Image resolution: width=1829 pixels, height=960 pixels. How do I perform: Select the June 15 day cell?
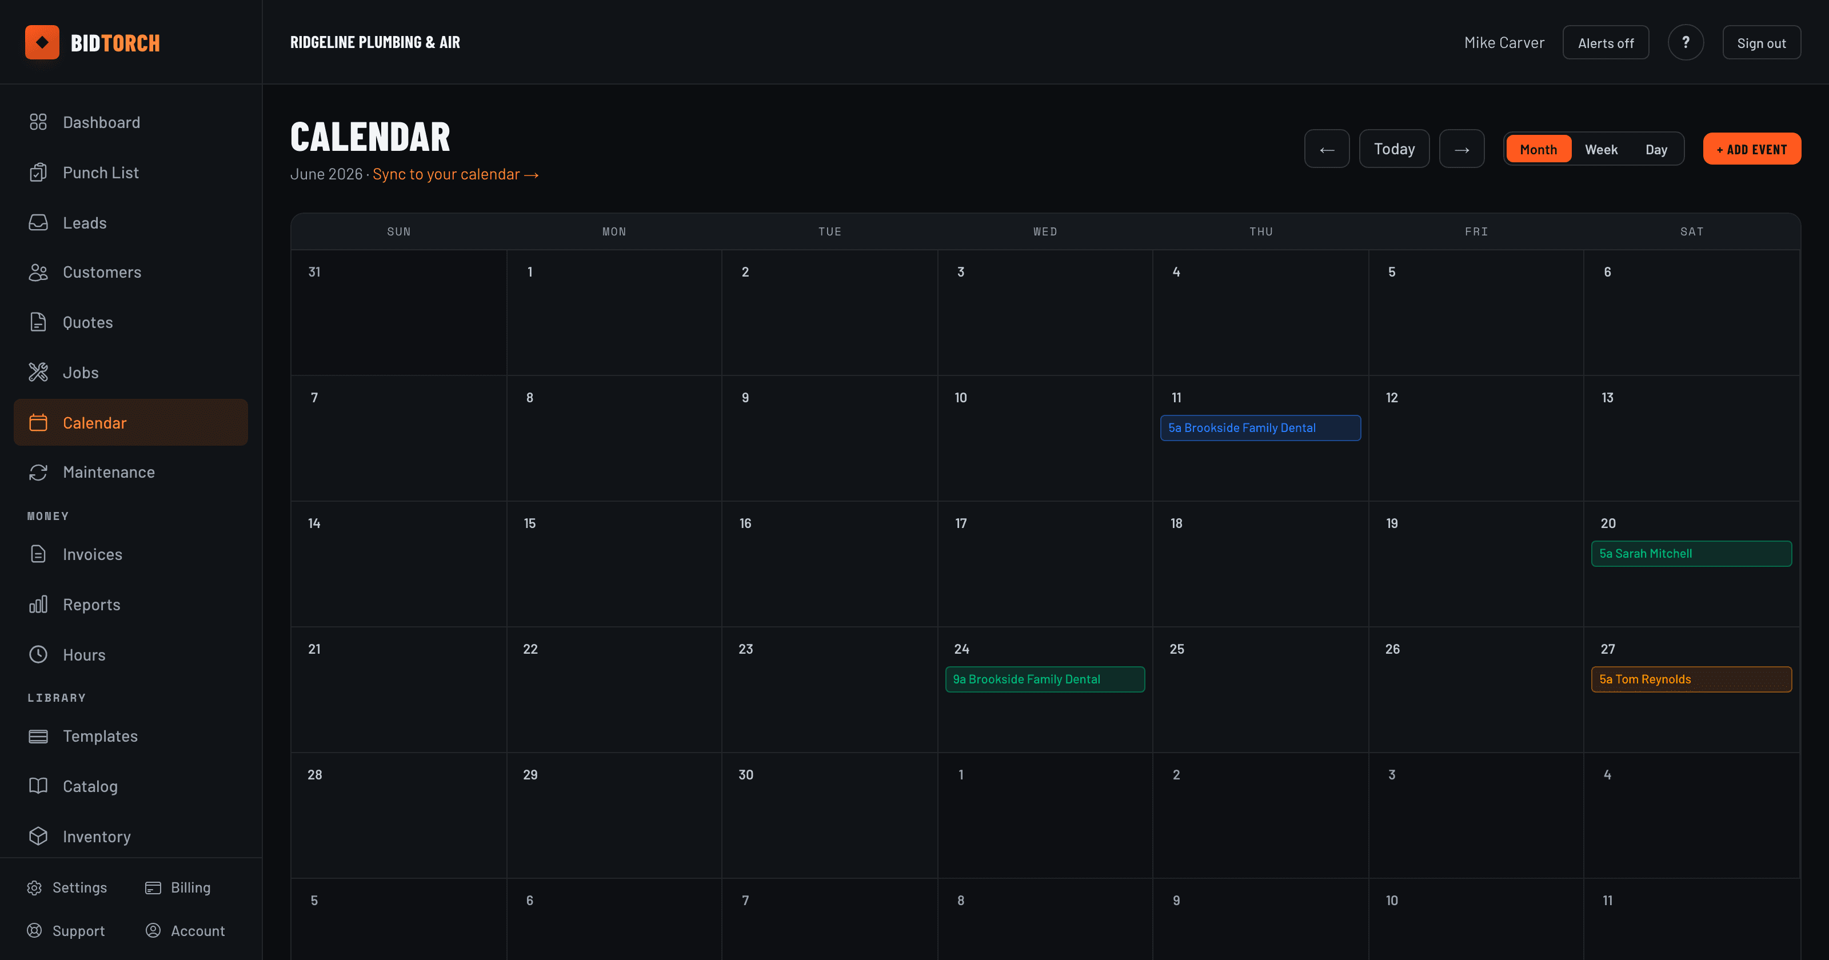pyautogui.click(x=614, y=564)
